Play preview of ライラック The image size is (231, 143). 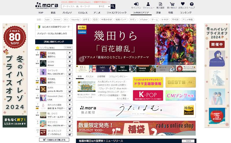70,70
